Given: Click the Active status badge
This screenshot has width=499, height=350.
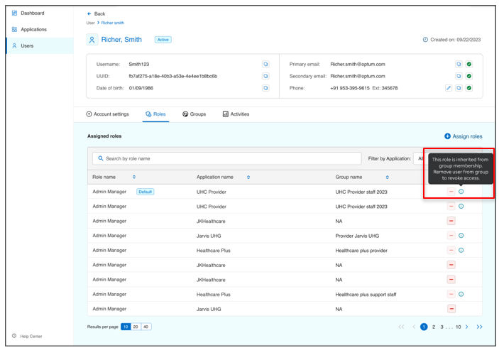Looking at the screenshot, I should [x=163, y=40].
